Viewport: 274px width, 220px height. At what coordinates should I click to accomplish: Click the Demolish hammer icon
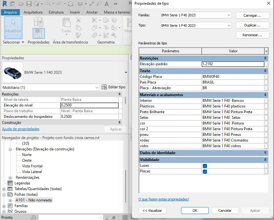tap(114, 35)
